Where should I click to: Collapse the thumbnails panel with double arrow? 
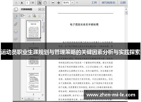40,9
